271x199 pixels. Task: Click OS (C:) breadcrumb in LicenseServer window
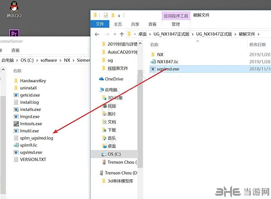[x=27, y=60]
